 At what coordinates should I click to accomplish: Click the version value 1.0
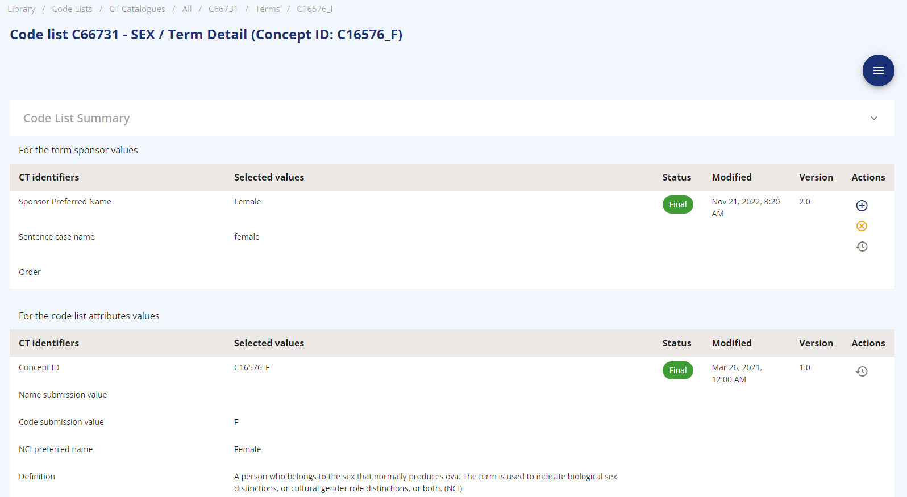[x=805, y=367]
